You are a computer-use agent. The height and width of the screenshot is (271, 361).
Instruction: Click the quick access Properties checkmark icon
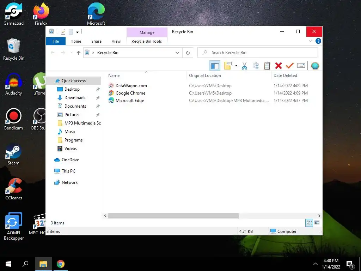click(x=63, y=32)
